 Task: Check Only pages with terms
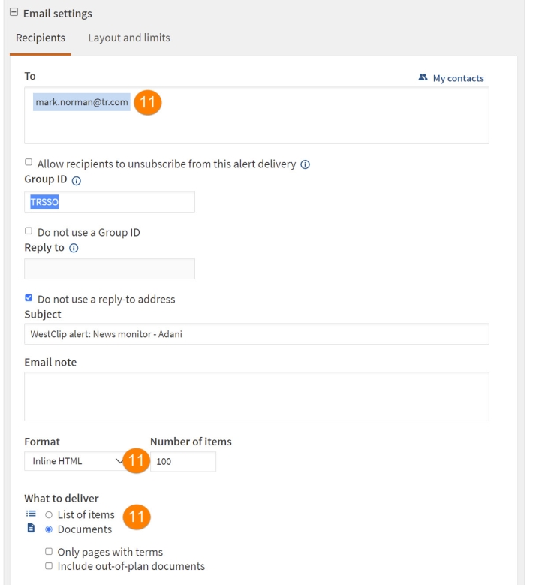coord(49,551)
